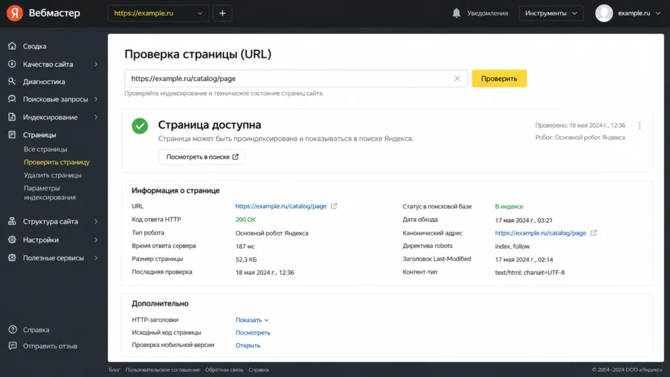Open the example.ru account menu arrow

pos(658,13)
